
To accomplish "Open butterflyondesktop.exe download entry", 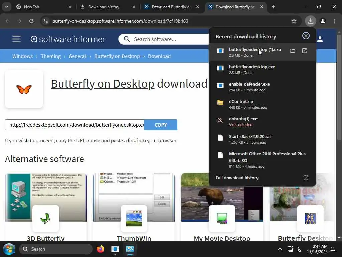I will pos(263,70).
